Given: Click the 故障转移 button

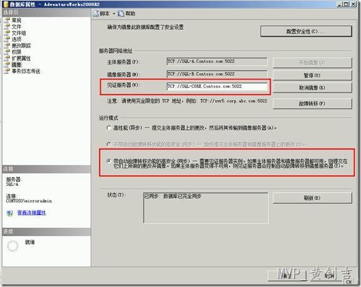Looking at the screenshot, I should (x=312, y=104).
